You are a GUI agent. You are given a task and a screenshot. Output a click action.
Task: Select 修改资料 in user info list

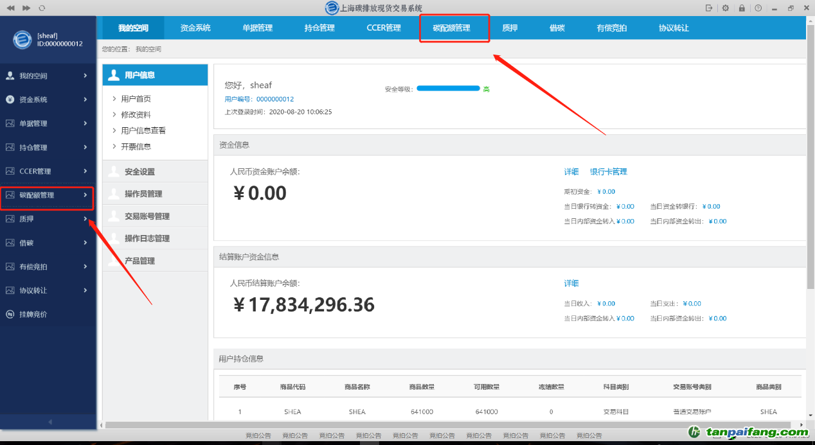click(136, 114)
